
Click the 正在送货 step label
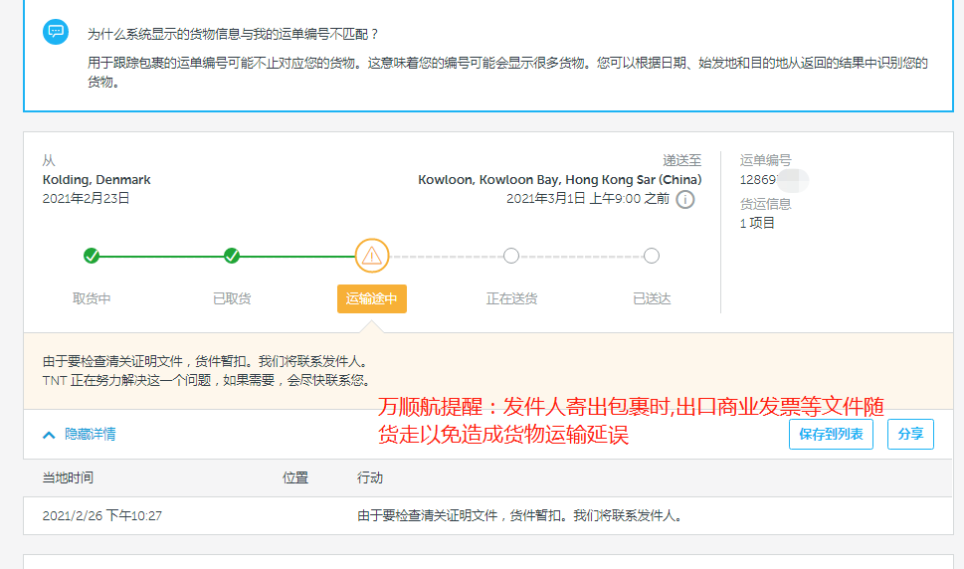point(511,298)
